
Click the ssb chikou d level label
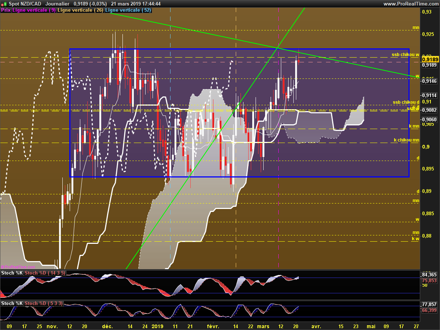pos(406,102)
